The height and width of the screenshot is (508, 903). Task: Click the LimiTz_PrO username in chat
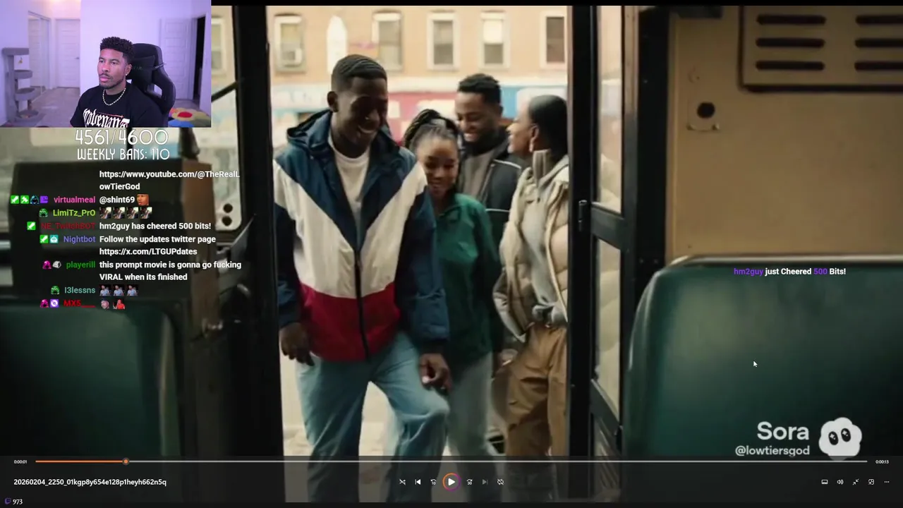point(74,212)
